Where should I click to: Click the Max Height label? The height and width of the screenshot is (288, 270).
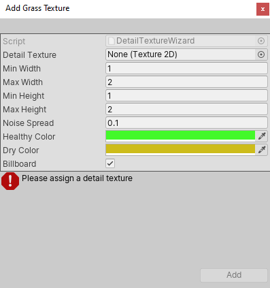click(x=24, y=110)
